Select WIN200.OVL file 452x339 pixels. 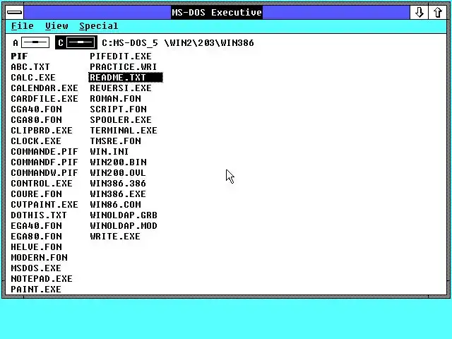[118, 172]
